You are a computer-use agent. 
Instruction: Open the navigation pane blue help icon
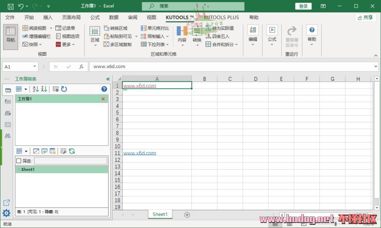(x=104, y=89)
